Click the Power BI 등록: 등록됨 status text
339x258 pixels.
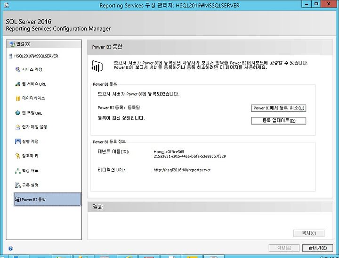[x=119, y=108]
